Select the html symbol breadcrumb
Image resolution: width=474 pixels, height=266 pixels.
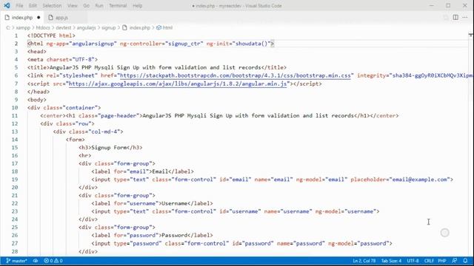tap(164, 27)
